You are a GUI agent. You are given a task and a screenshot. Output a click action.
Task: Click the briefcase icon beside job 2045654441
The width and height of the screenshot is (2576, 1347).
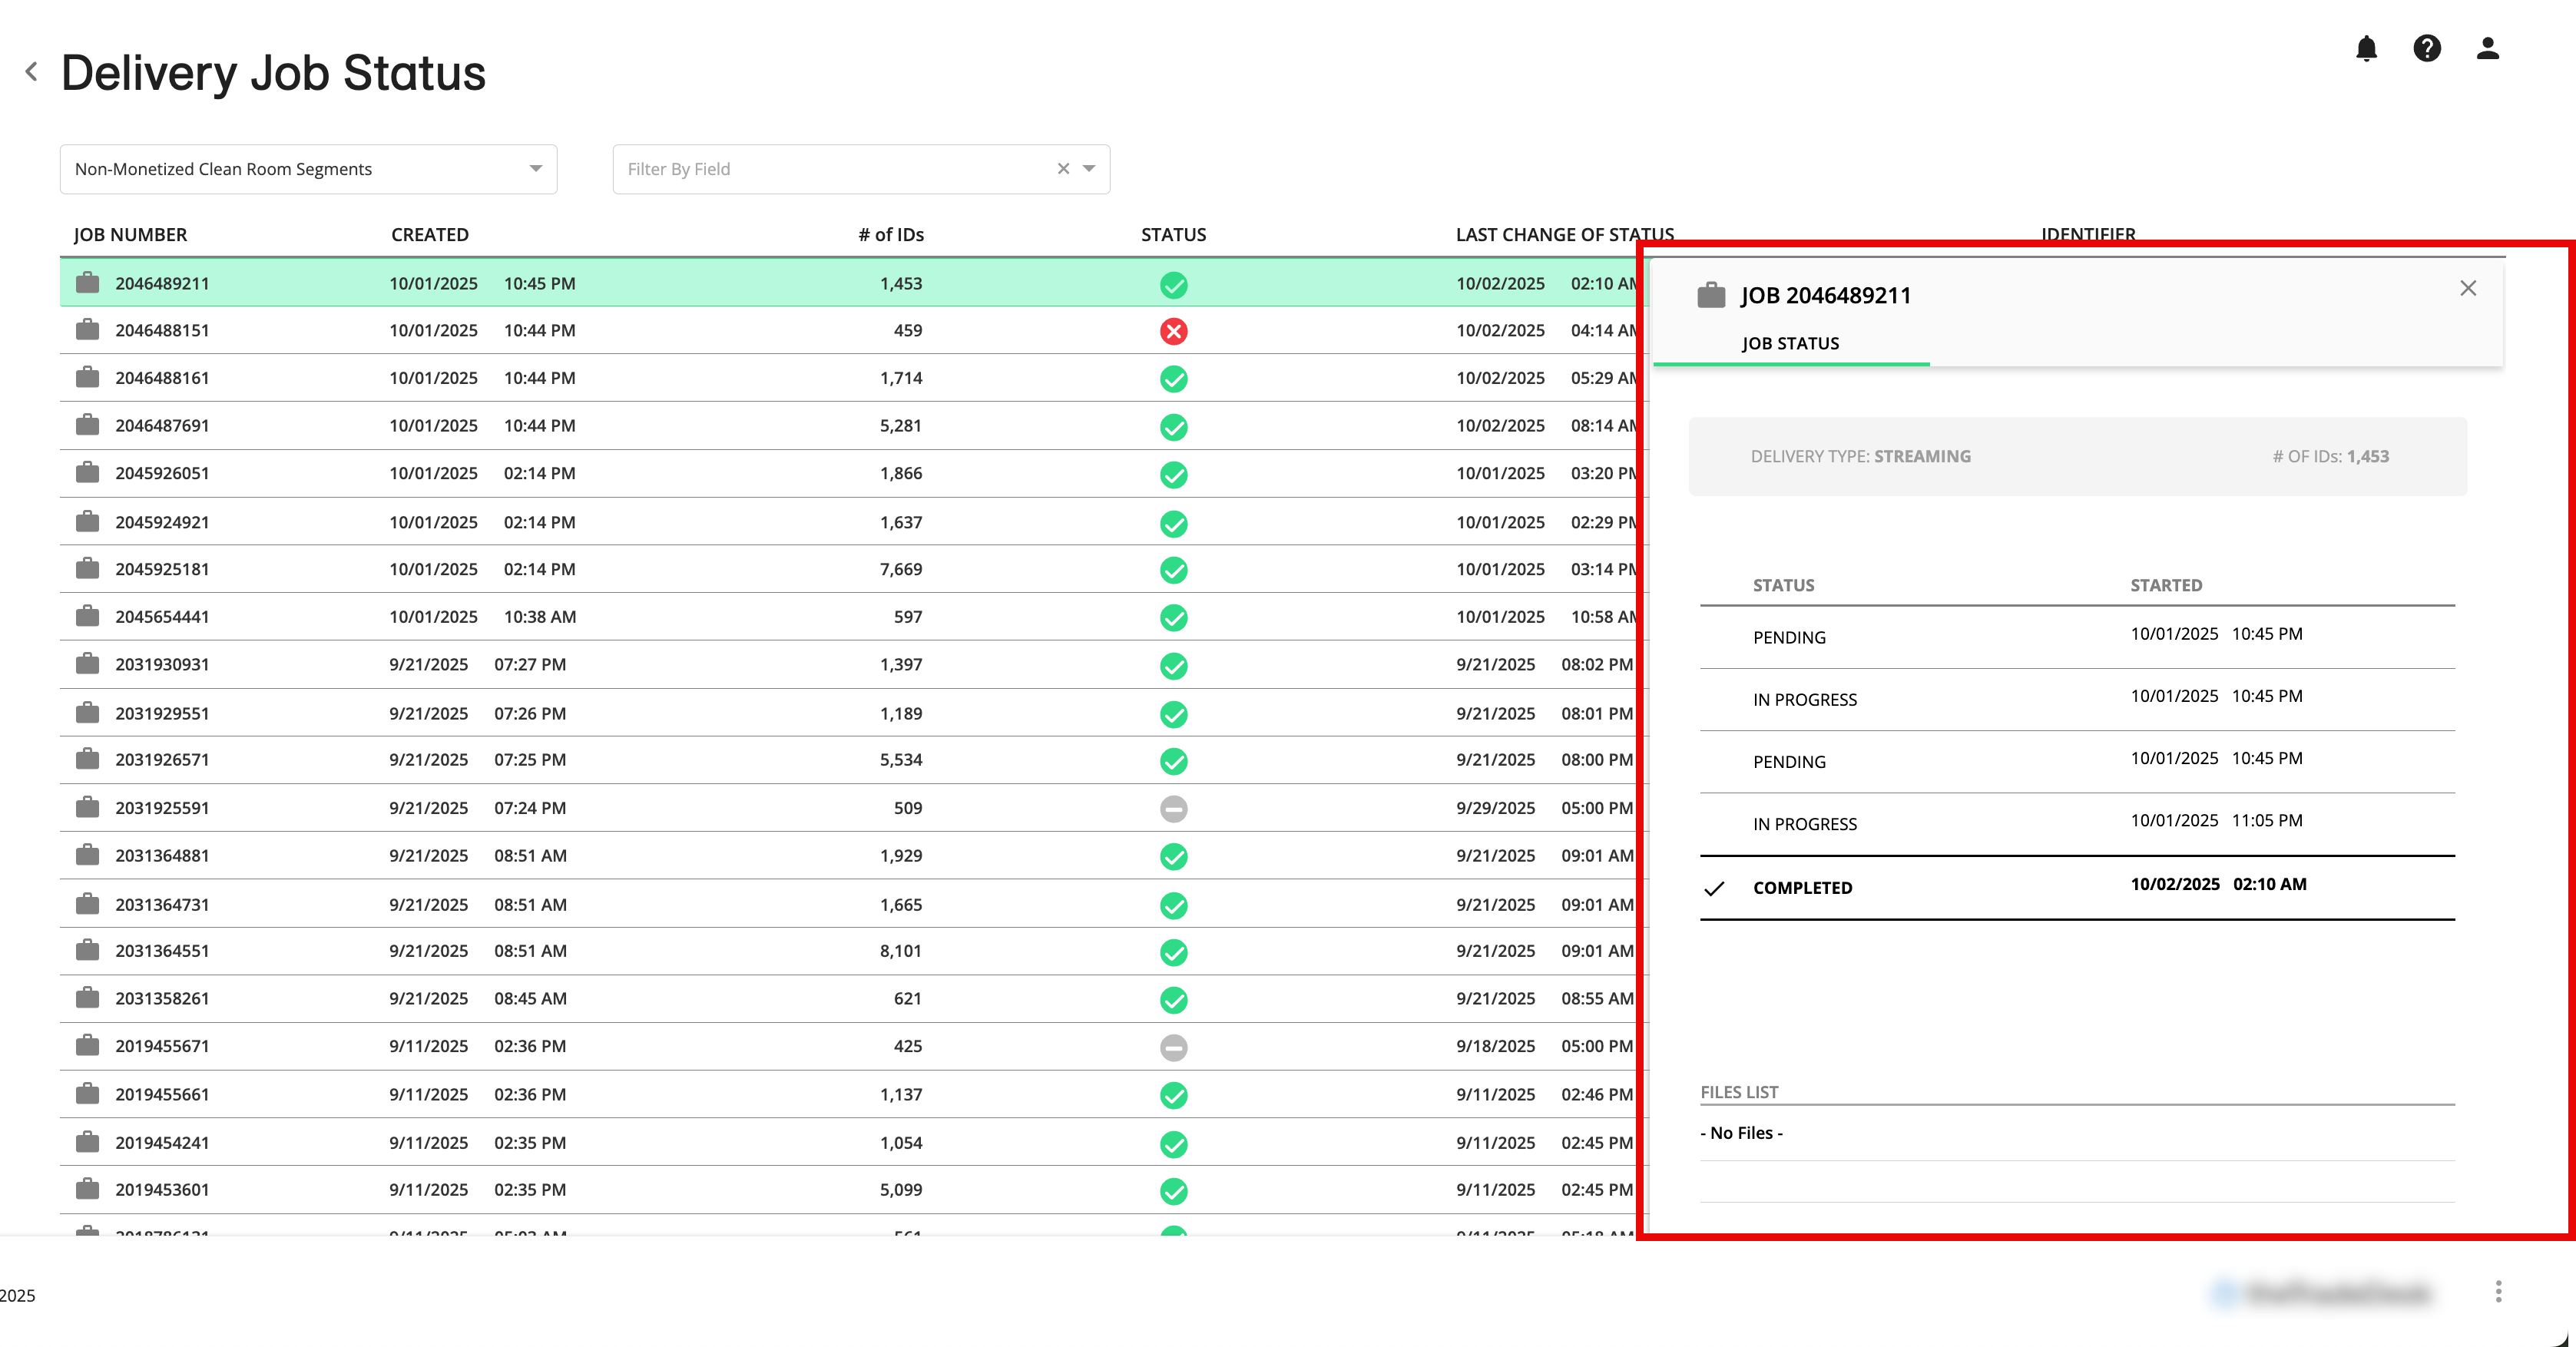[87, 616]
